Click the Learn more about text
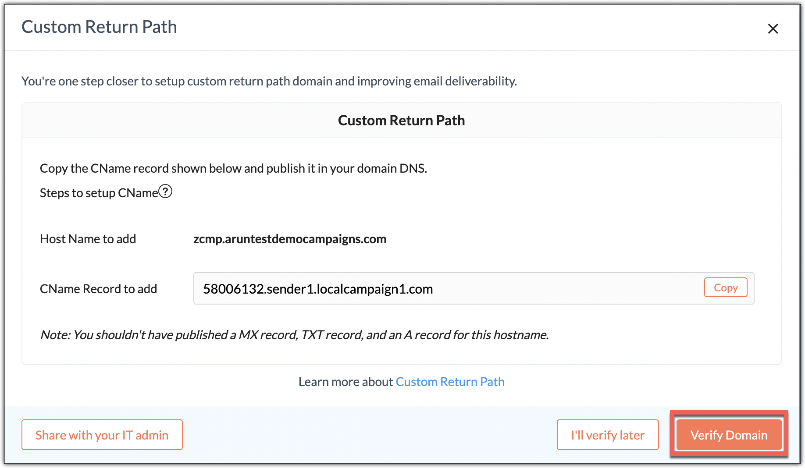This screenshot has width=805, height=468. pyautogui.click(x=346, y=382)
